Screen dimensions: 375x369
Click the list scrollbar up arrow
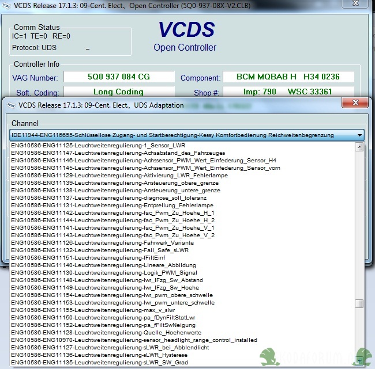coord(359,147)
